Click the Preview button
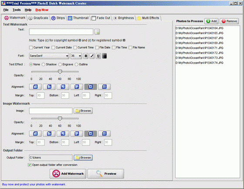The height and width of the screenshot is (189, 244). (x=106, y=174)
